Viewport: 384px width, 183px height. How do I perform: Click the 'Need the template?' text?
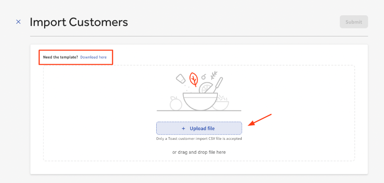(60, 57)
